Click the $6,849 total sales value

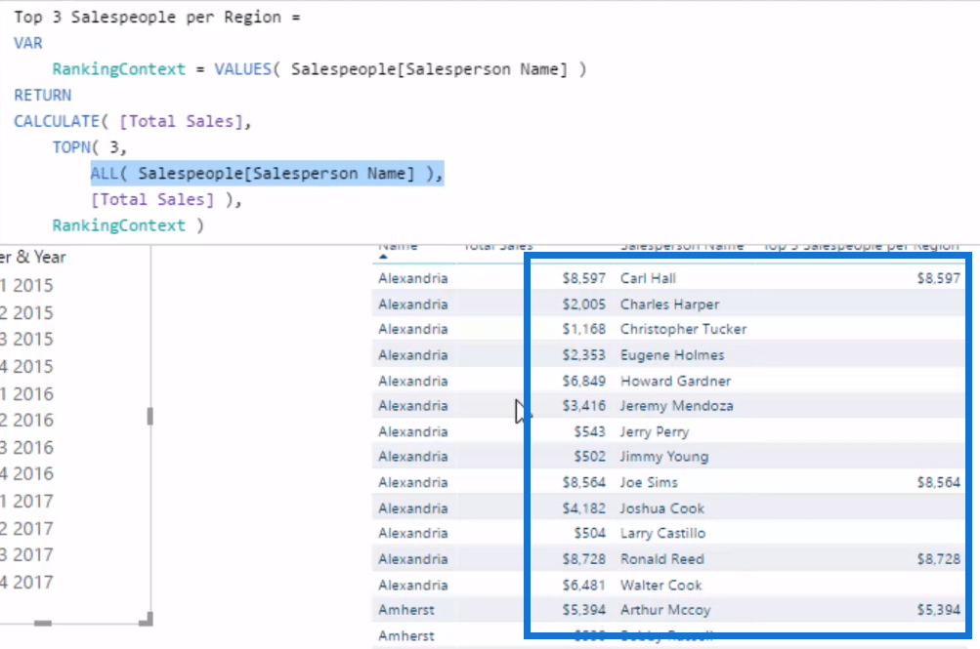click(x=583, y=382)
